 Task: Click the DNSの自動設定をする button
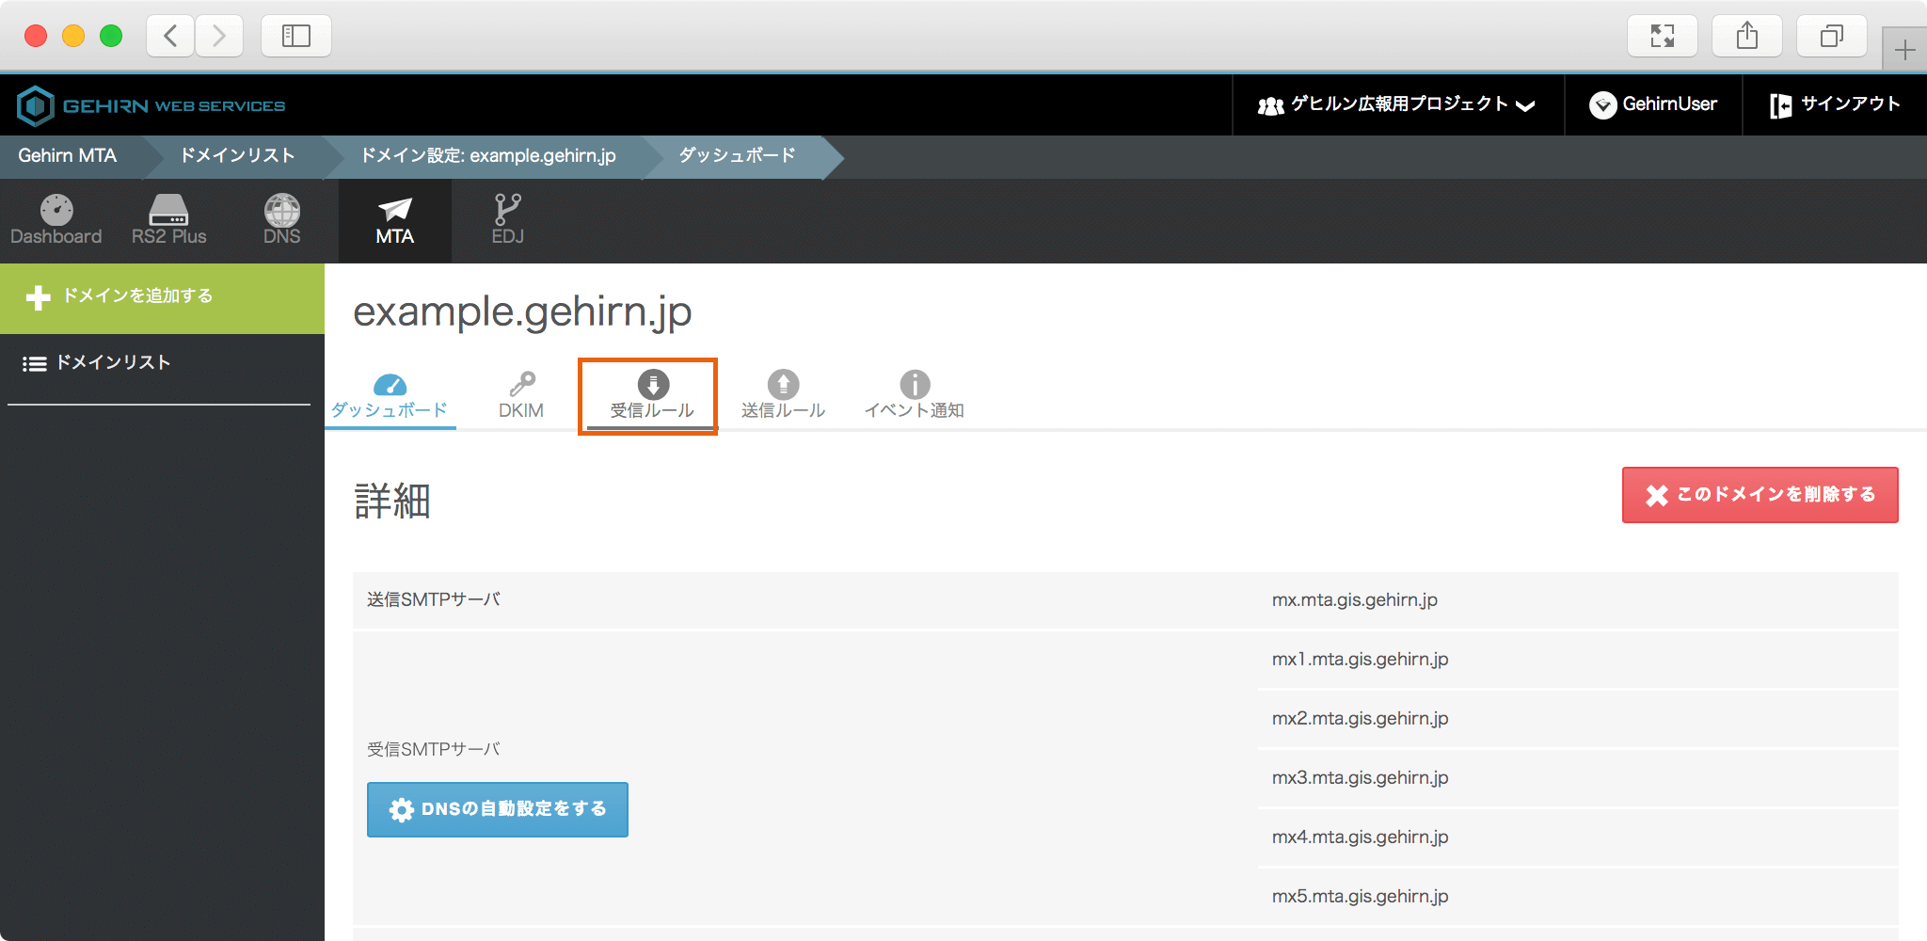click(498, 809)
